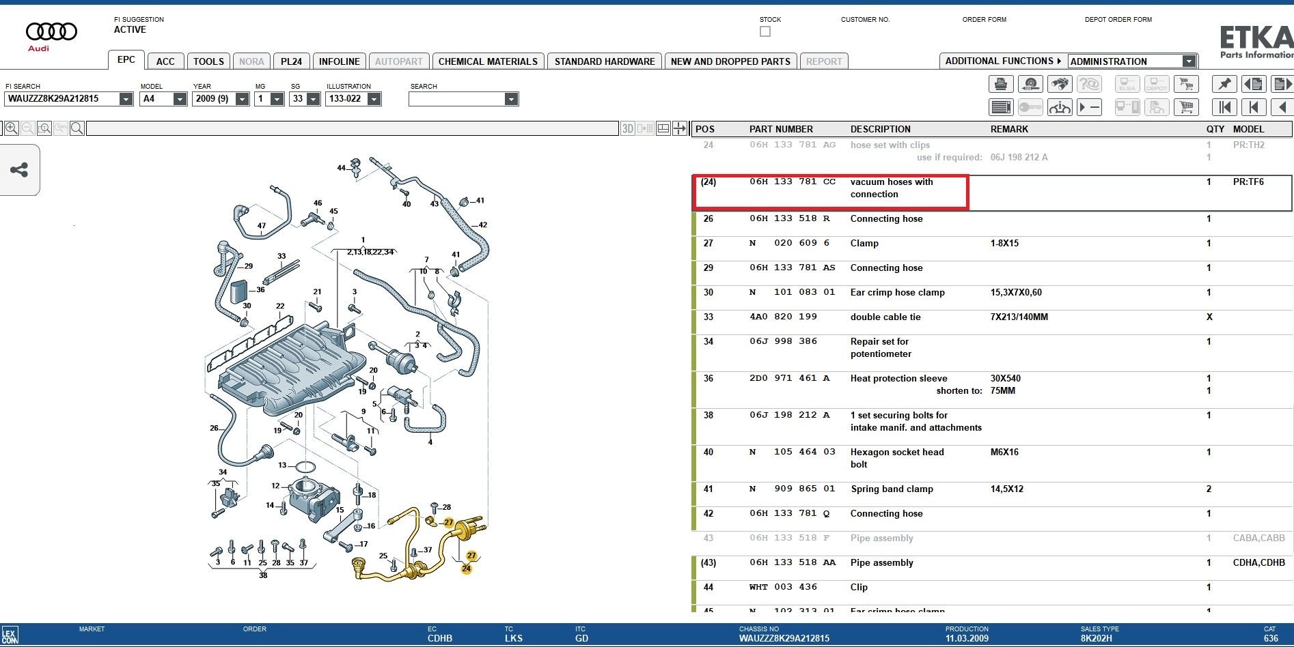
Task: Switch to the CHEMICAL MATERIALS tab
Action: [488, 61]
